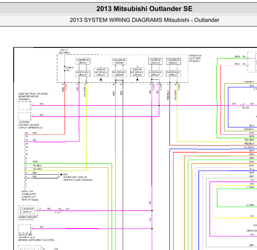
Task: Select the "BRN" wire label on right
Action: [x=251, y=154]
